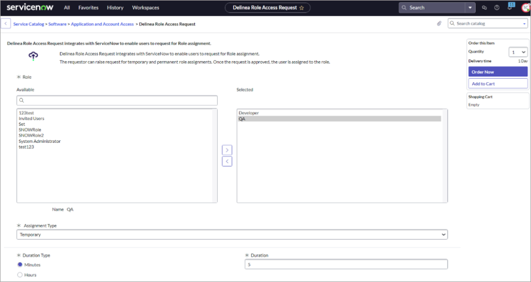The image size is (531, 282).
Task: Click the Duration input field
Action: 346,264
